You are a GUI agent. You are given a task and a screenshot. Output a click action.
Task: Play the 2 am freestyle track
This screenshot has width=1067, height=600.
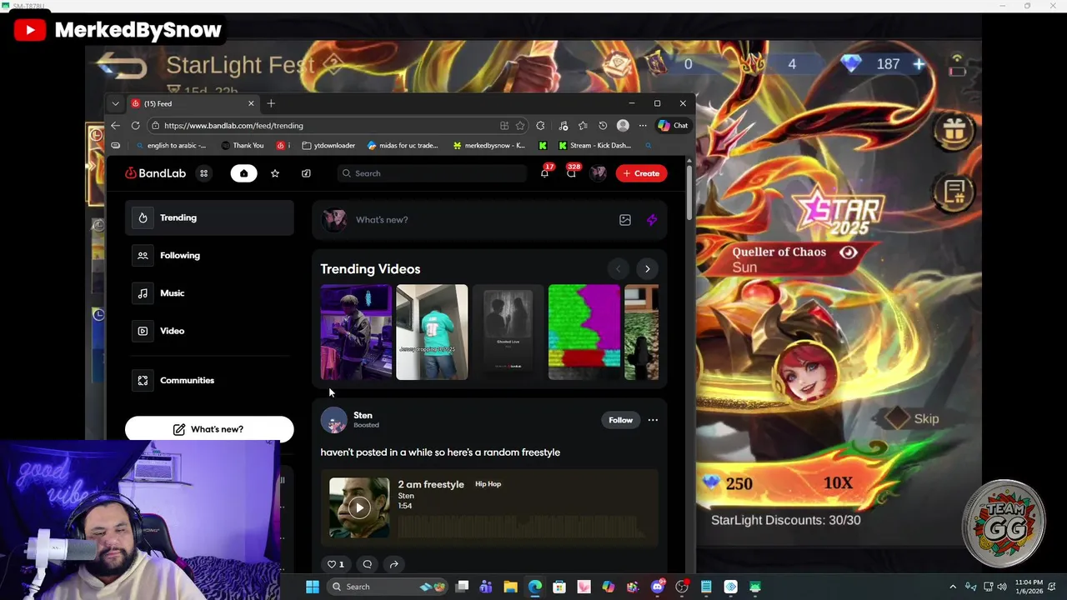[x=359, y=507]
